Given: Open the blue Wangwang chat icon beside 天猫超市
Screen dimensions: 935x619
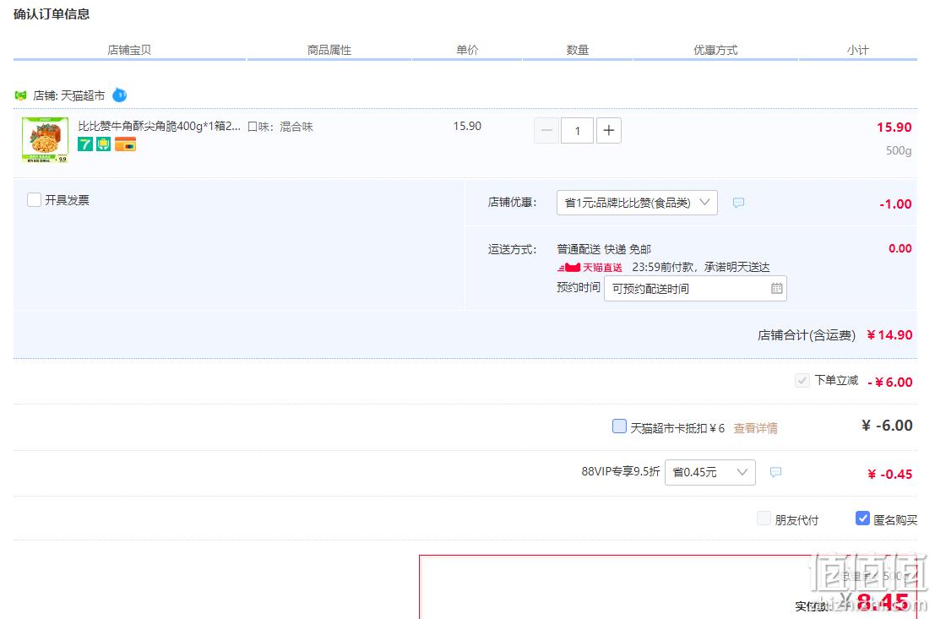Looking at the screenshot, I should point(119,95).
